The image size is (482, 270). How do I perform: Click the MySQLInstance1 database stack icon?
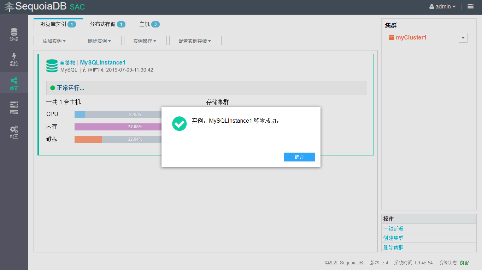52,66
